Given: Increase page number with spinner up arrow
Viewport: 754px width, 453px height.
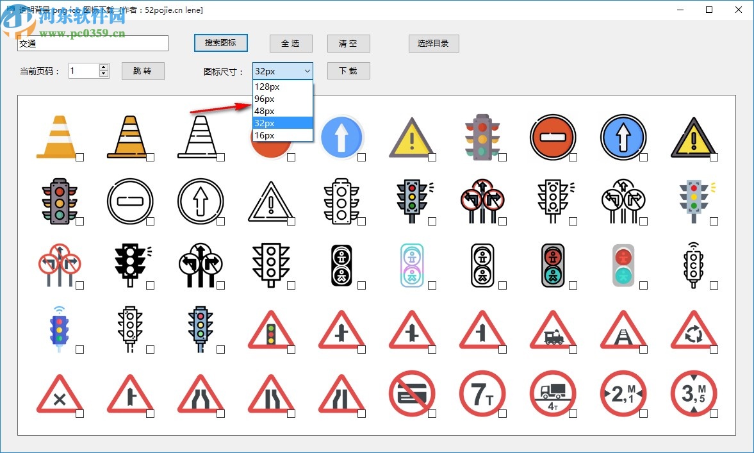Looking at the screenshot, I should [104, 67].
